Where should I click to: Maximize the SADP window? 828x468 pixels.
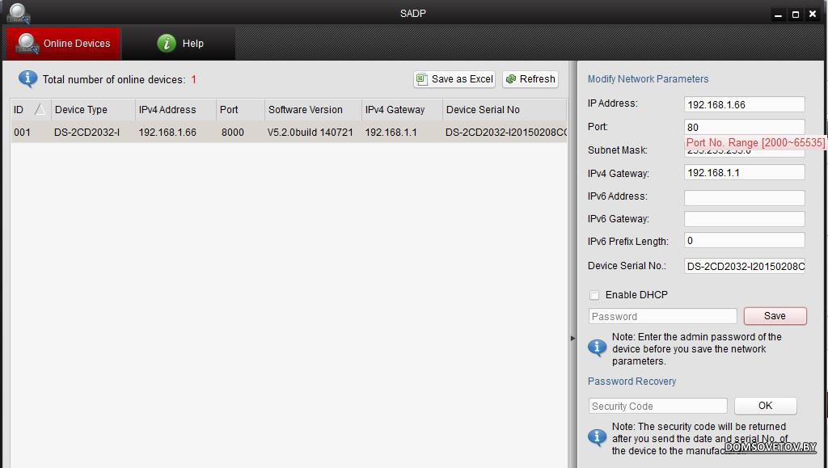click(796, 15)
